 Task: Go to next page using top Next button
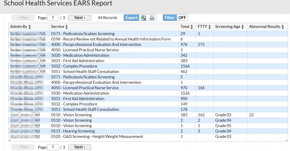(80, 18)
